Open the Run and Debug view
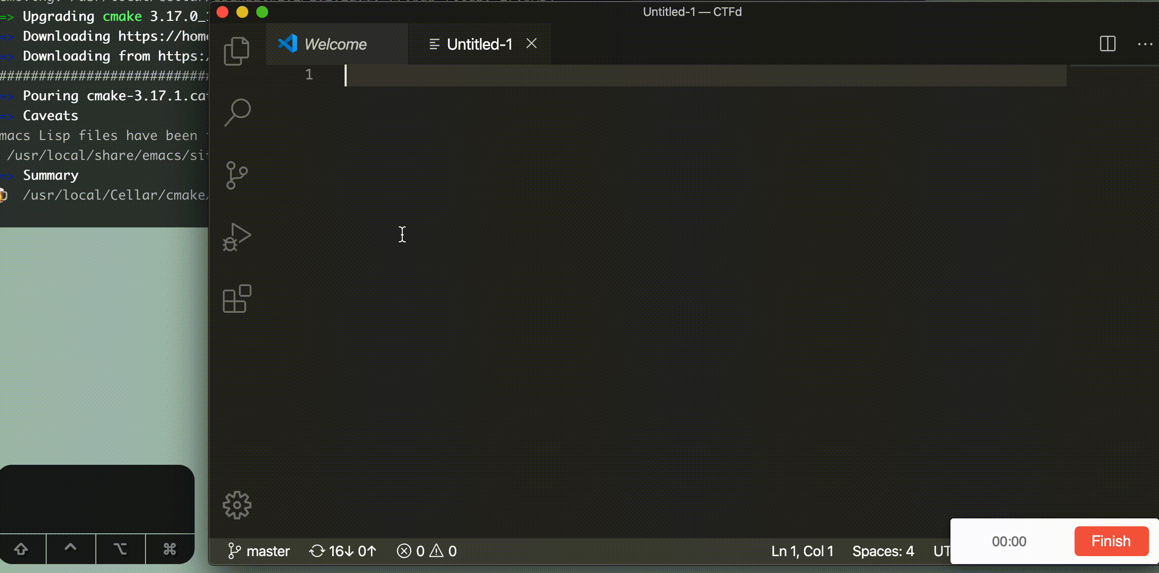 click(x=237, y=237)
